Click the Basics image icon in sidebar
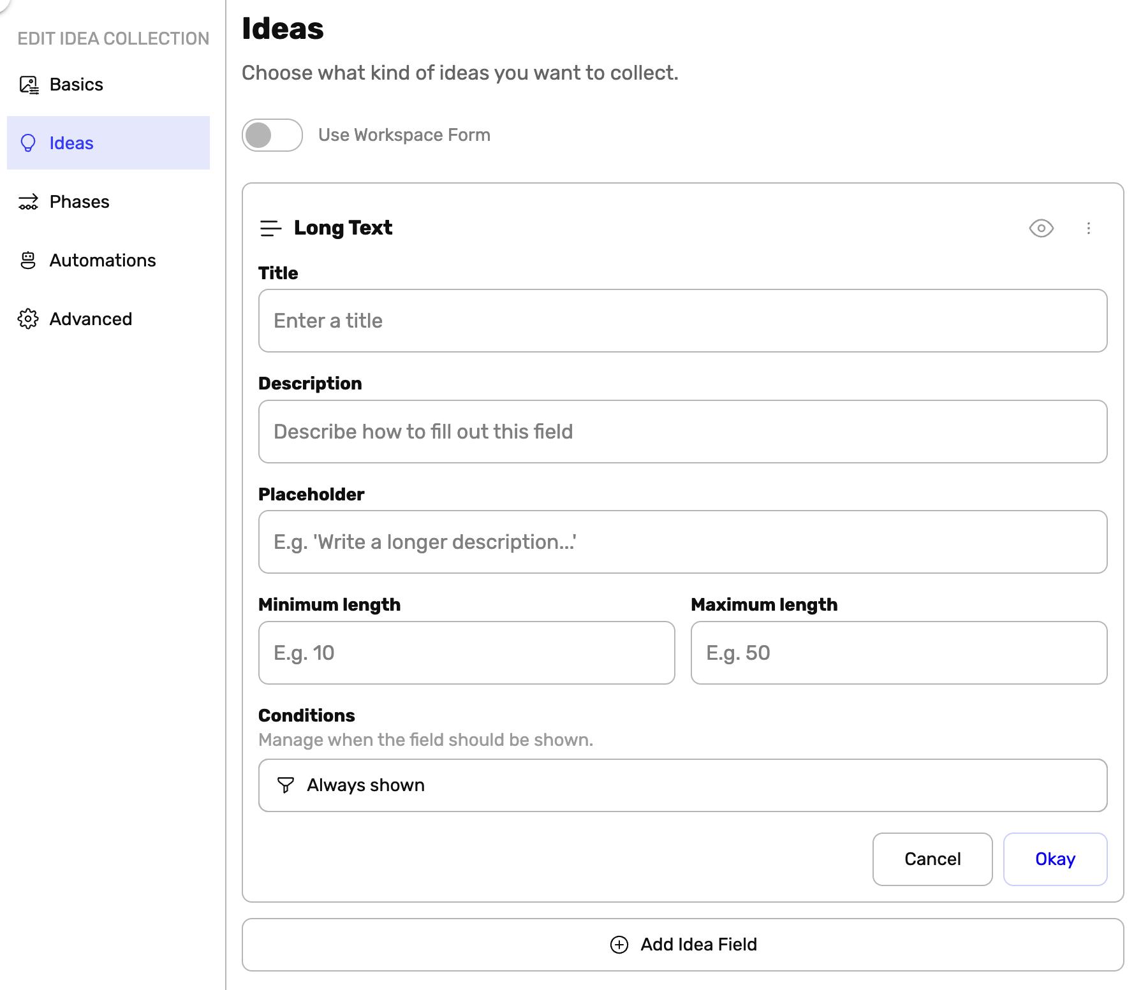This screenshot has width=1134, height=990. coord(29,85)
